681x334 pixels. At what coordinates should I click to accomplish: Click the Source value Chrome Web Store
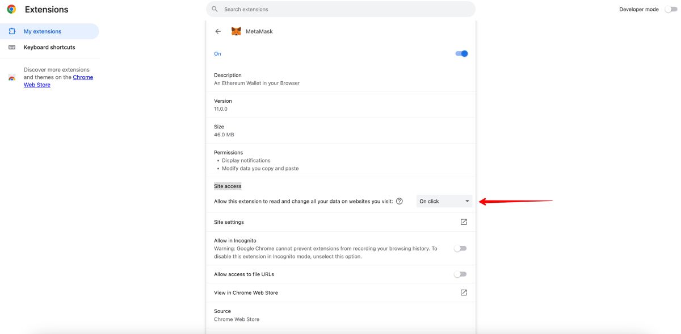pos(237,319)
